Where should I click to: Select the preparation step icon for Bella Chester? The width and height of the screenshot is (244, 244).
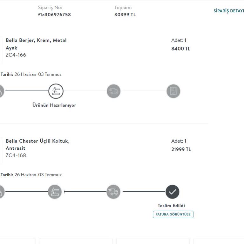tap(55, 192)
